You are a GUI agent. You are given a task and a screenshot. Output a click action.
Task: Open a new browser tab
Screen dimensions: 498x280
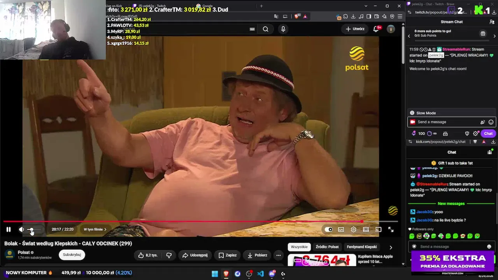click(x=261, y=6)
